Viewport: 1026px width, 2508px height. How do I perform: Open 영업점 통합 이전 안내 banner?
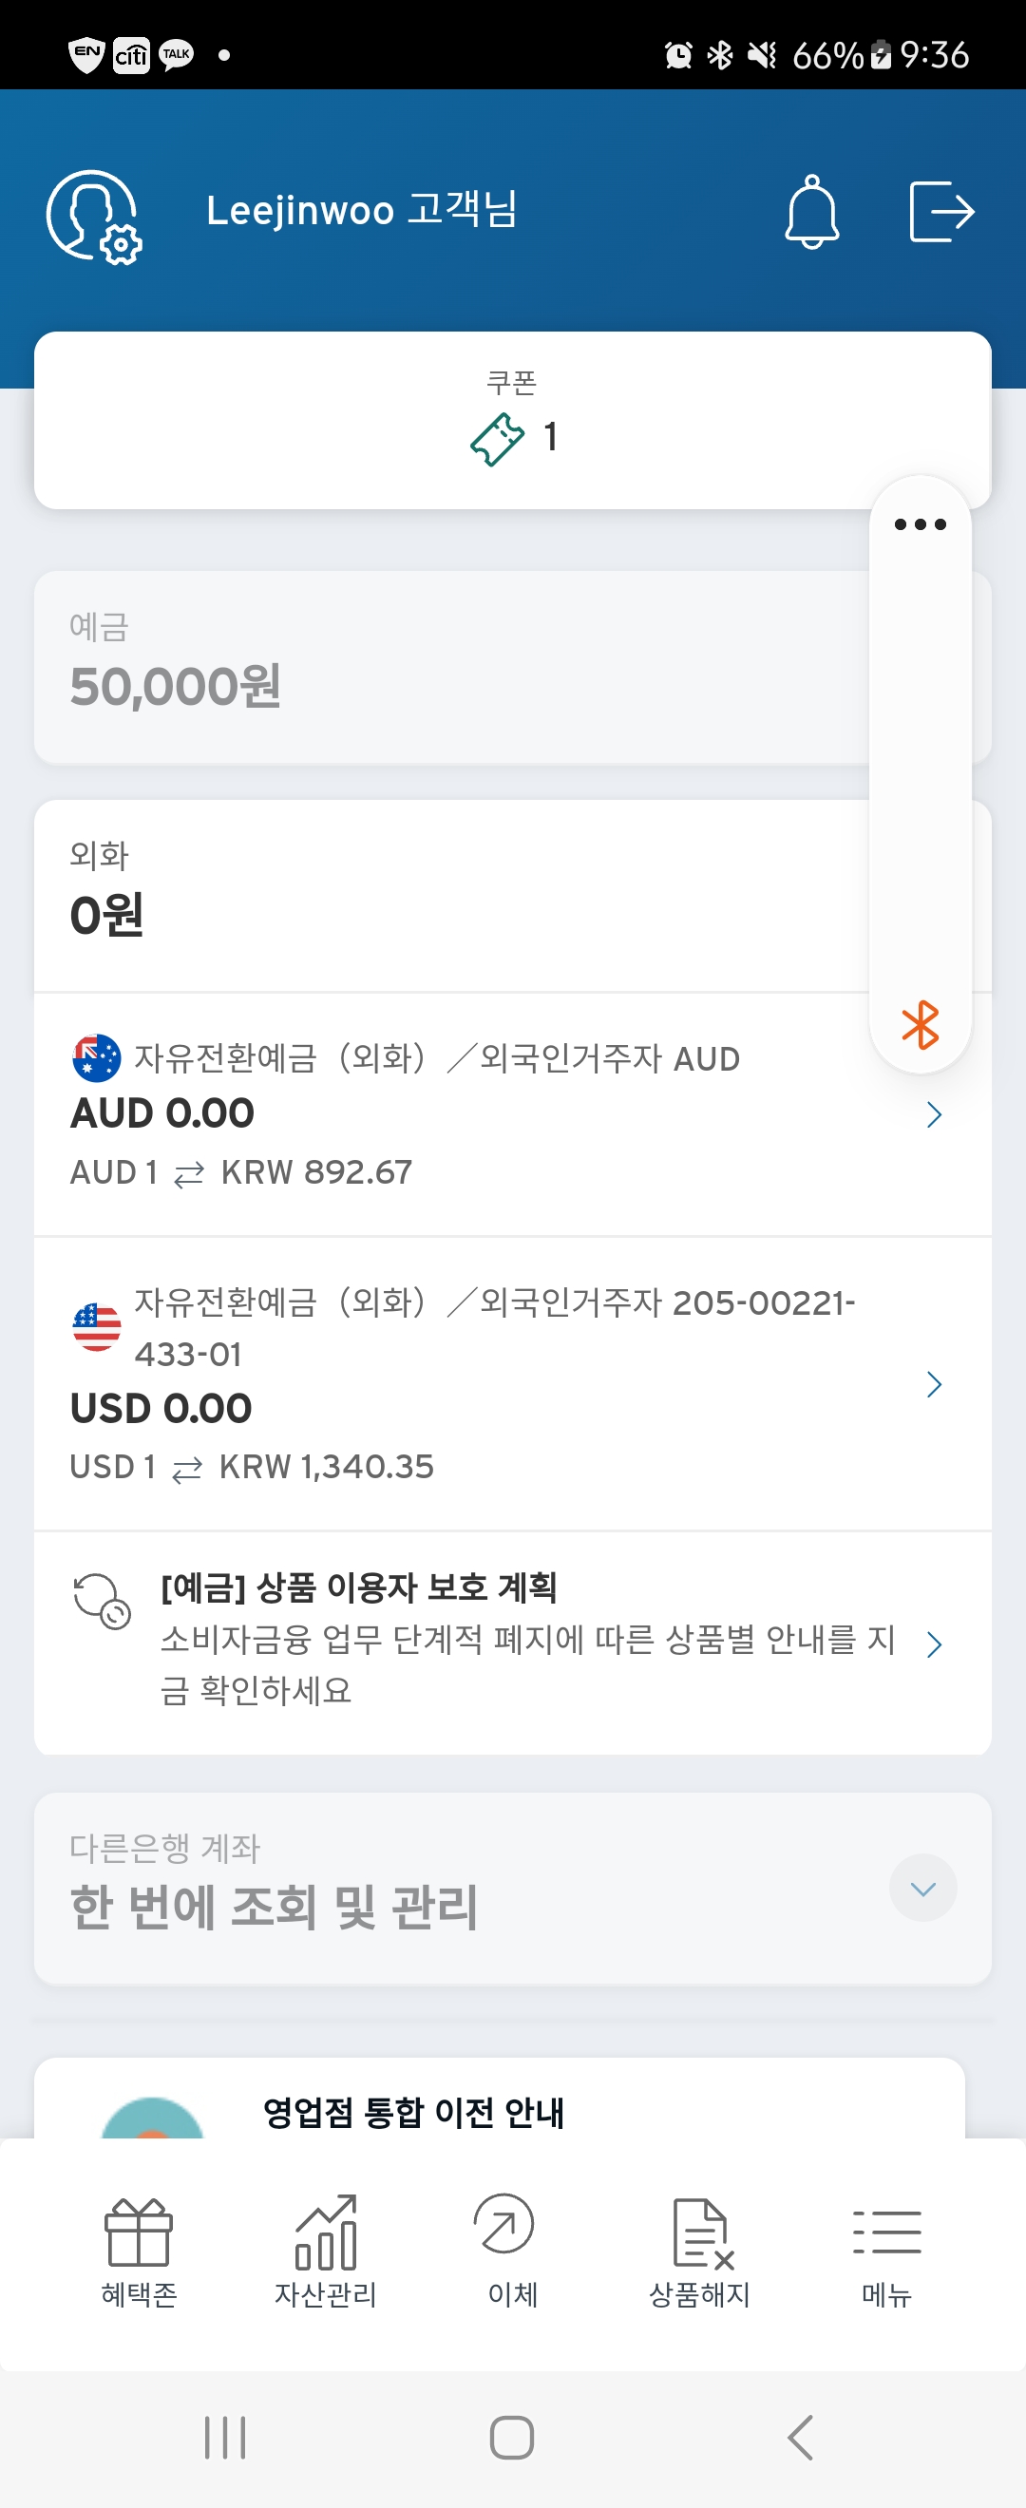pyautogui.click(x=412, y=2112)
